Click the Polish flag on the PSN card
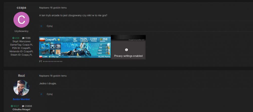Screen dimensions: 253x112 point(42,40)
